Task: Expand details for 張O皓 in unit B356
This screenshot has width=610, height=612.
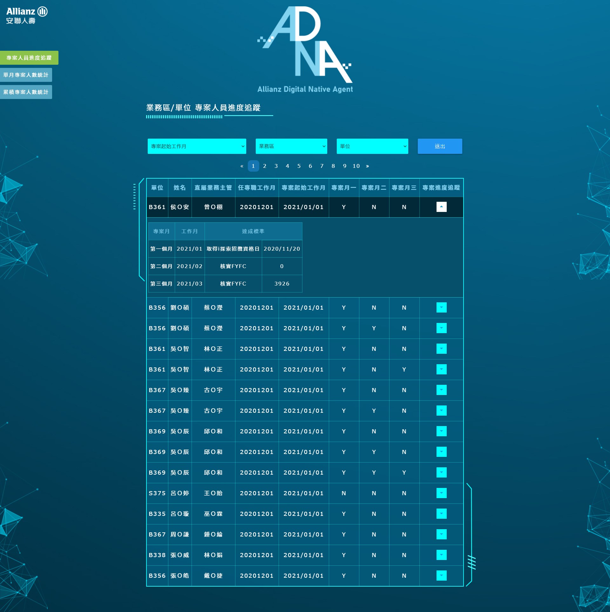Action: (x=441, y=576)
